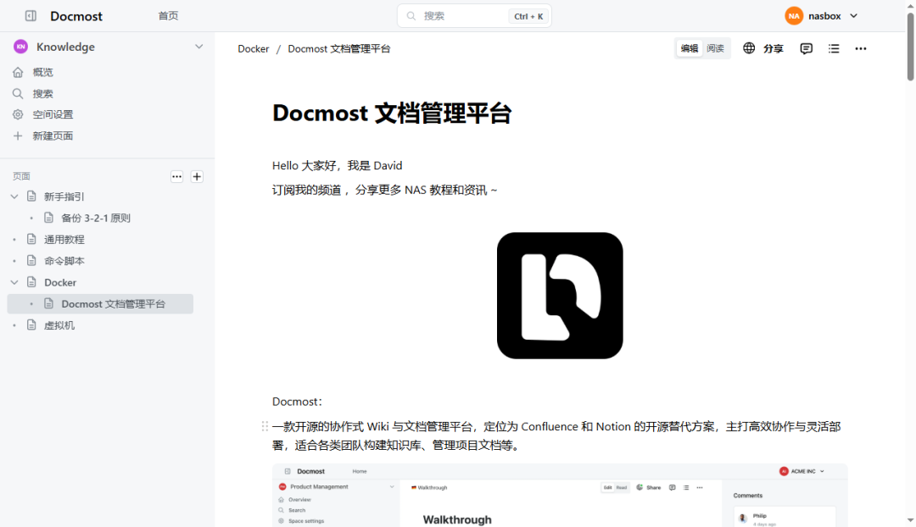Add a page with the pages plus button
This screenshot has height=527, width=916.
[197, 176]
